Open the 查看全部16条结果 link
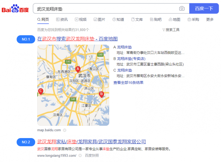The image size is (221, 162). 129,83
